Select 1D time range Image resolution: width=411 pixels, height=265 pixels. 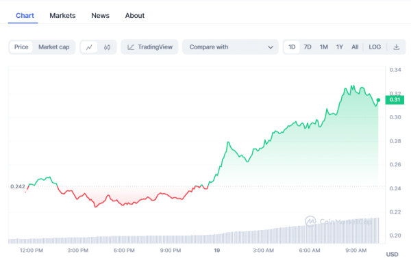pos(292,47)
